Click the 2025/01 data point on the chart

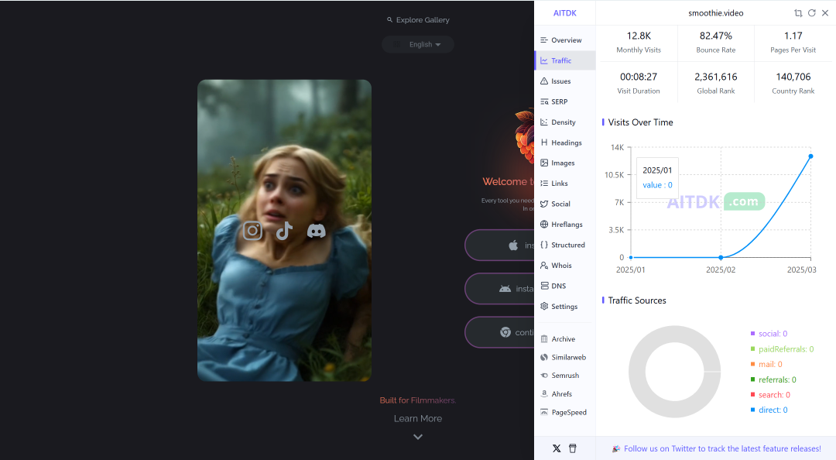pos(631,257)
